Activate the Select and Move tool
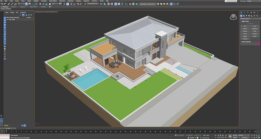The height and width of the screenshot is (139, 261). tap(40, 4)
